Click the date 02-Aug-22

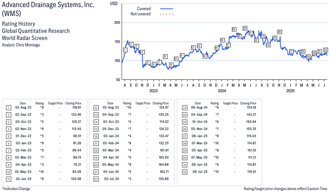[23, 107]
